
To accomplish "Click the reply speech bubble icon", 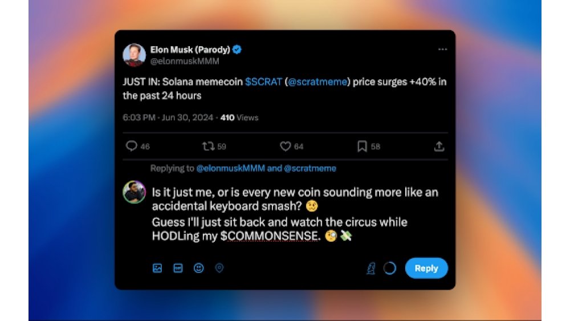I will pyautogui.click(x=132, y=147).
